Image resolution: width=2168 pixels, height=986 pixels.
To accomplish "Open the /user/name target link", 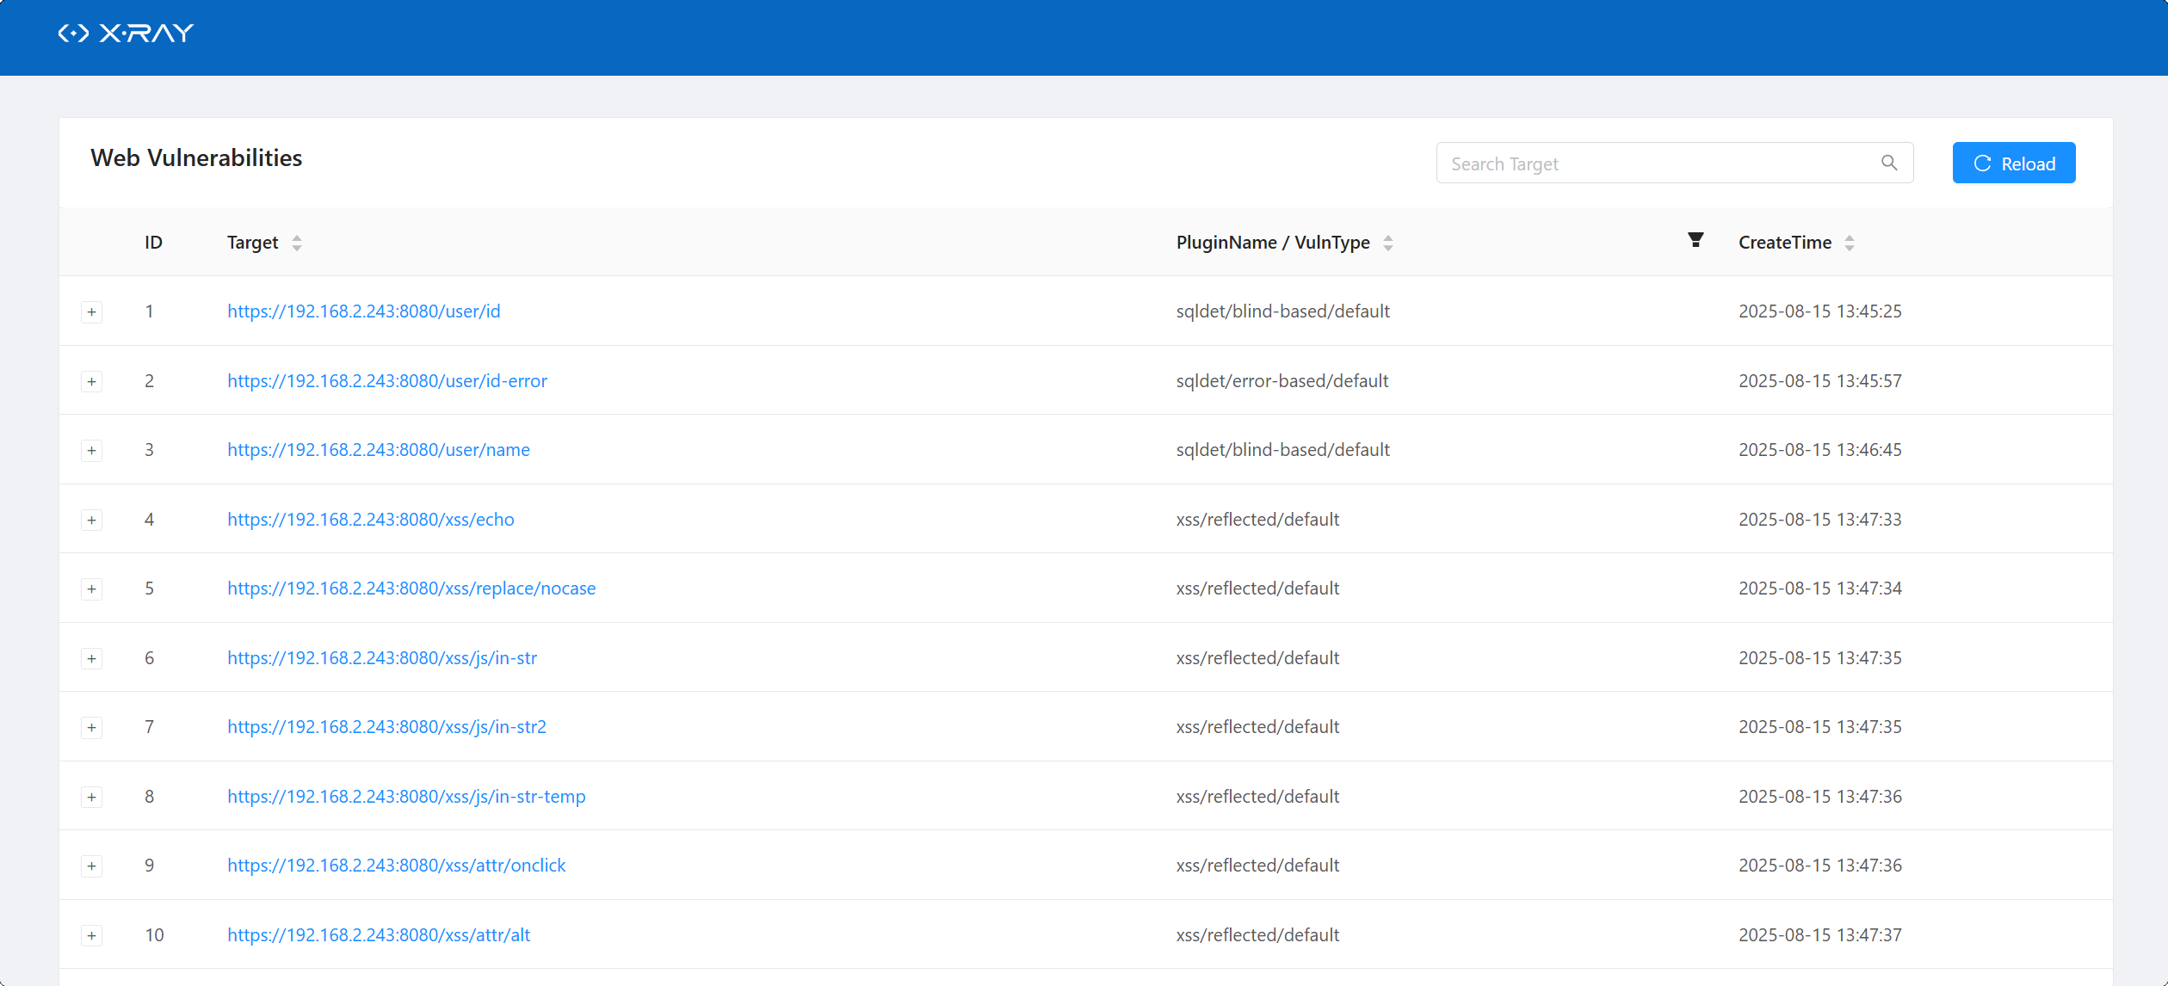I will [x=378, y=450].
